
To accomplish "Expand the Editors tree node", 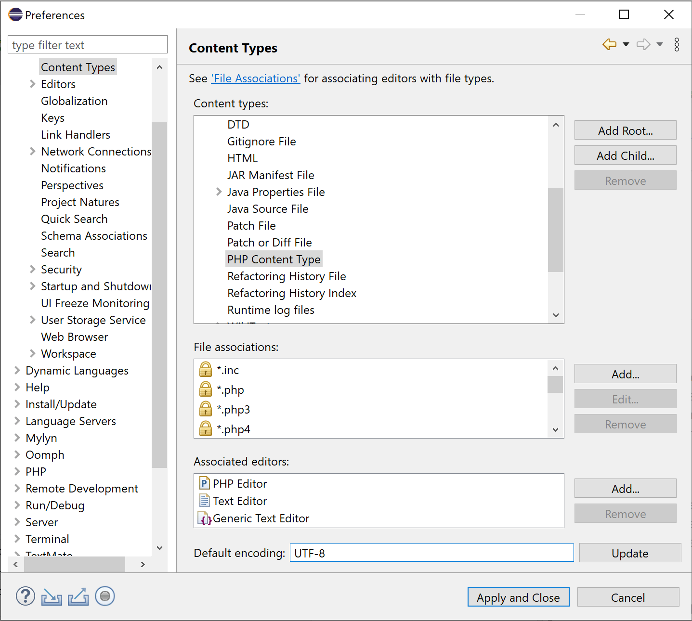I will (x=32, y=84).
